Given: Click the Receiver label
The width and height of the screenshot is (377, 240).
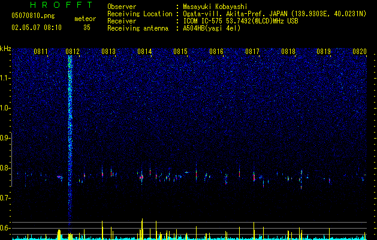Looking at the screenshot, I should click(x=122, y=21).
